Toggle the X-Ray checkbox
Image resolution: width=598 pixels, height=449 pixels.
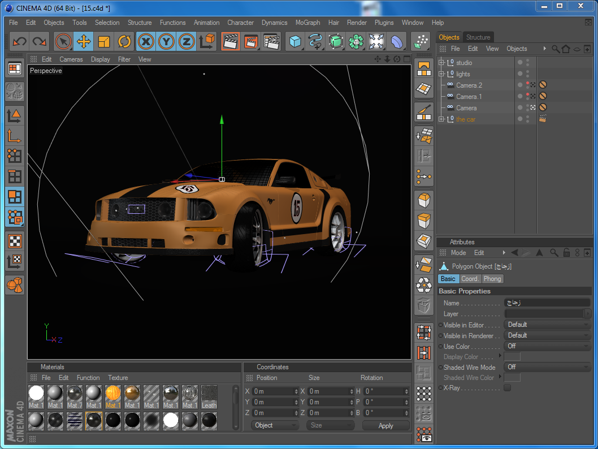507,388
